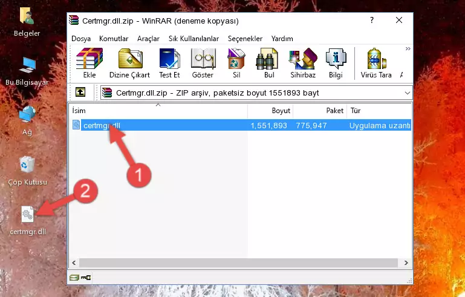This screenshot has height=297, width=465.
Task: Select Bu Bilgisayar desktop icon
Action: (27, 71)
